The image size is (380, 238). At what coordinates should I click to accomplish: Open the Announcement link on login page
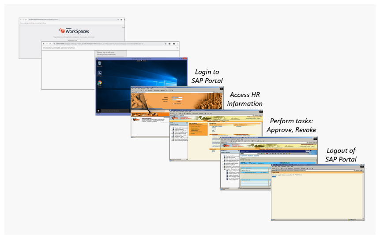147,118
